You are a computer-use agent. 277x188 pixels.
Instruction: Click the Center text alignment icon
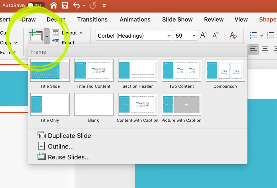click(x=265, y=50)
